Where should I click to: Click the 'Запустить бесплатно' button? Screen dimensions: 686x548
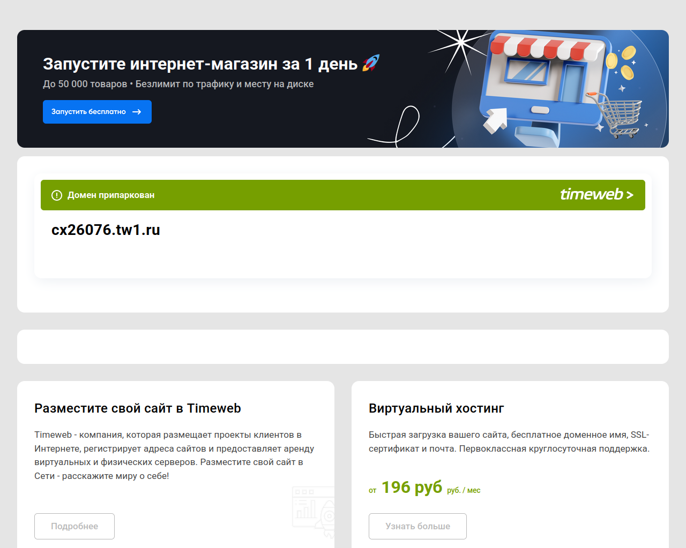(97, 112)
